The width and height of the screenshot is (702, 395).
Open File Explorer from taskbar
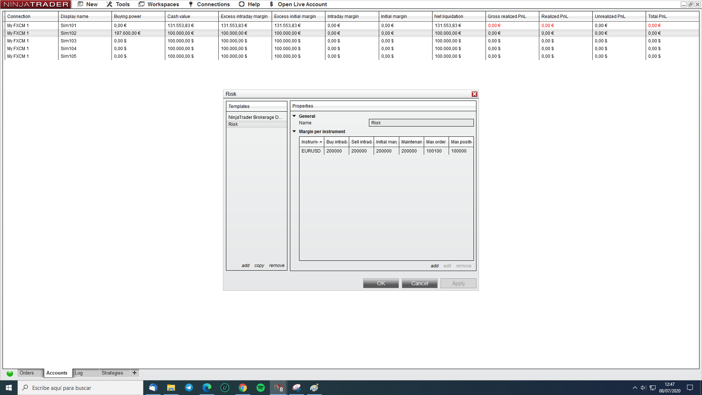click(171, 388)
